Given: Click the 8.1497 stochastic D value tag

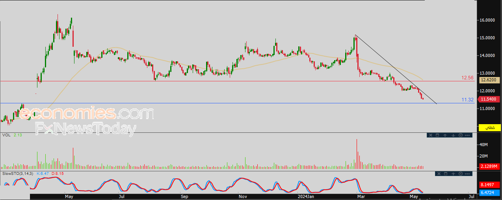Looking at the screenshot, I should click(489, 184).
